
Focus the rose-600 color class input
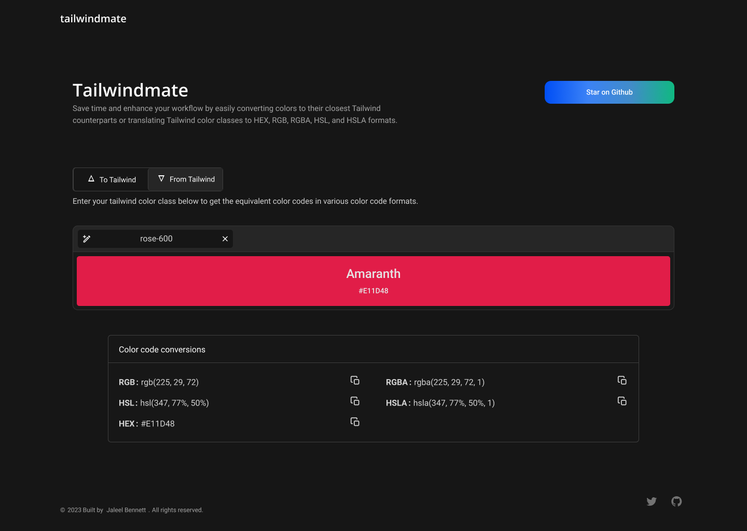point(156,239)
